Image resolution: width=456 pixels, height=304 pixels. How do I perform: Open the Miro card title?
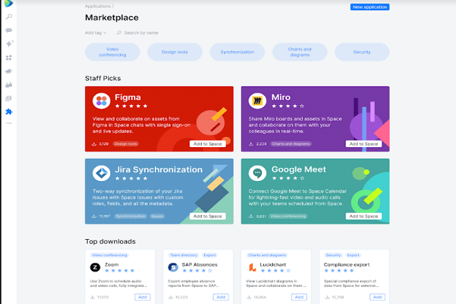pyautogui.click(x=281, y=97)
